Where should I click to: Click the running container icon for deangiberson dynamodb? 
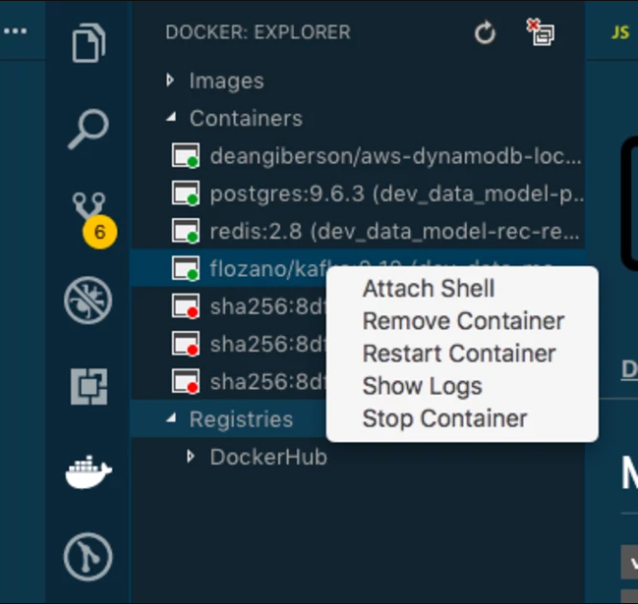click(186, 155)
